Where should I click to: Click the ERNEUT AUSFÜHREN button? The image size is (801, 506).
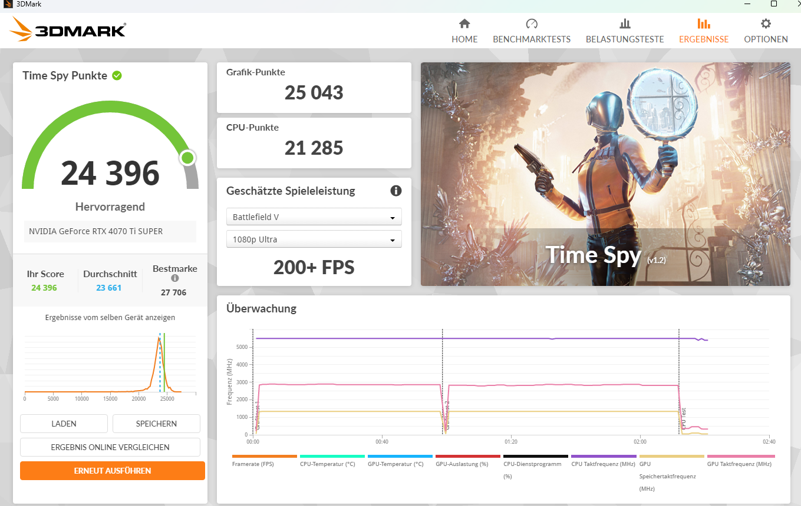click(113, 471)
